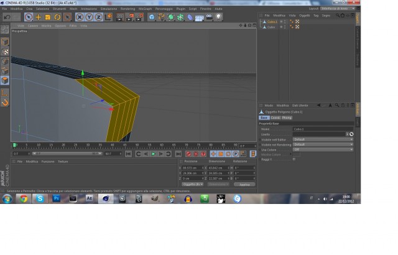Open the camera object icon
Viewport: 398px width, 255px height.
(x=209, y=17)
